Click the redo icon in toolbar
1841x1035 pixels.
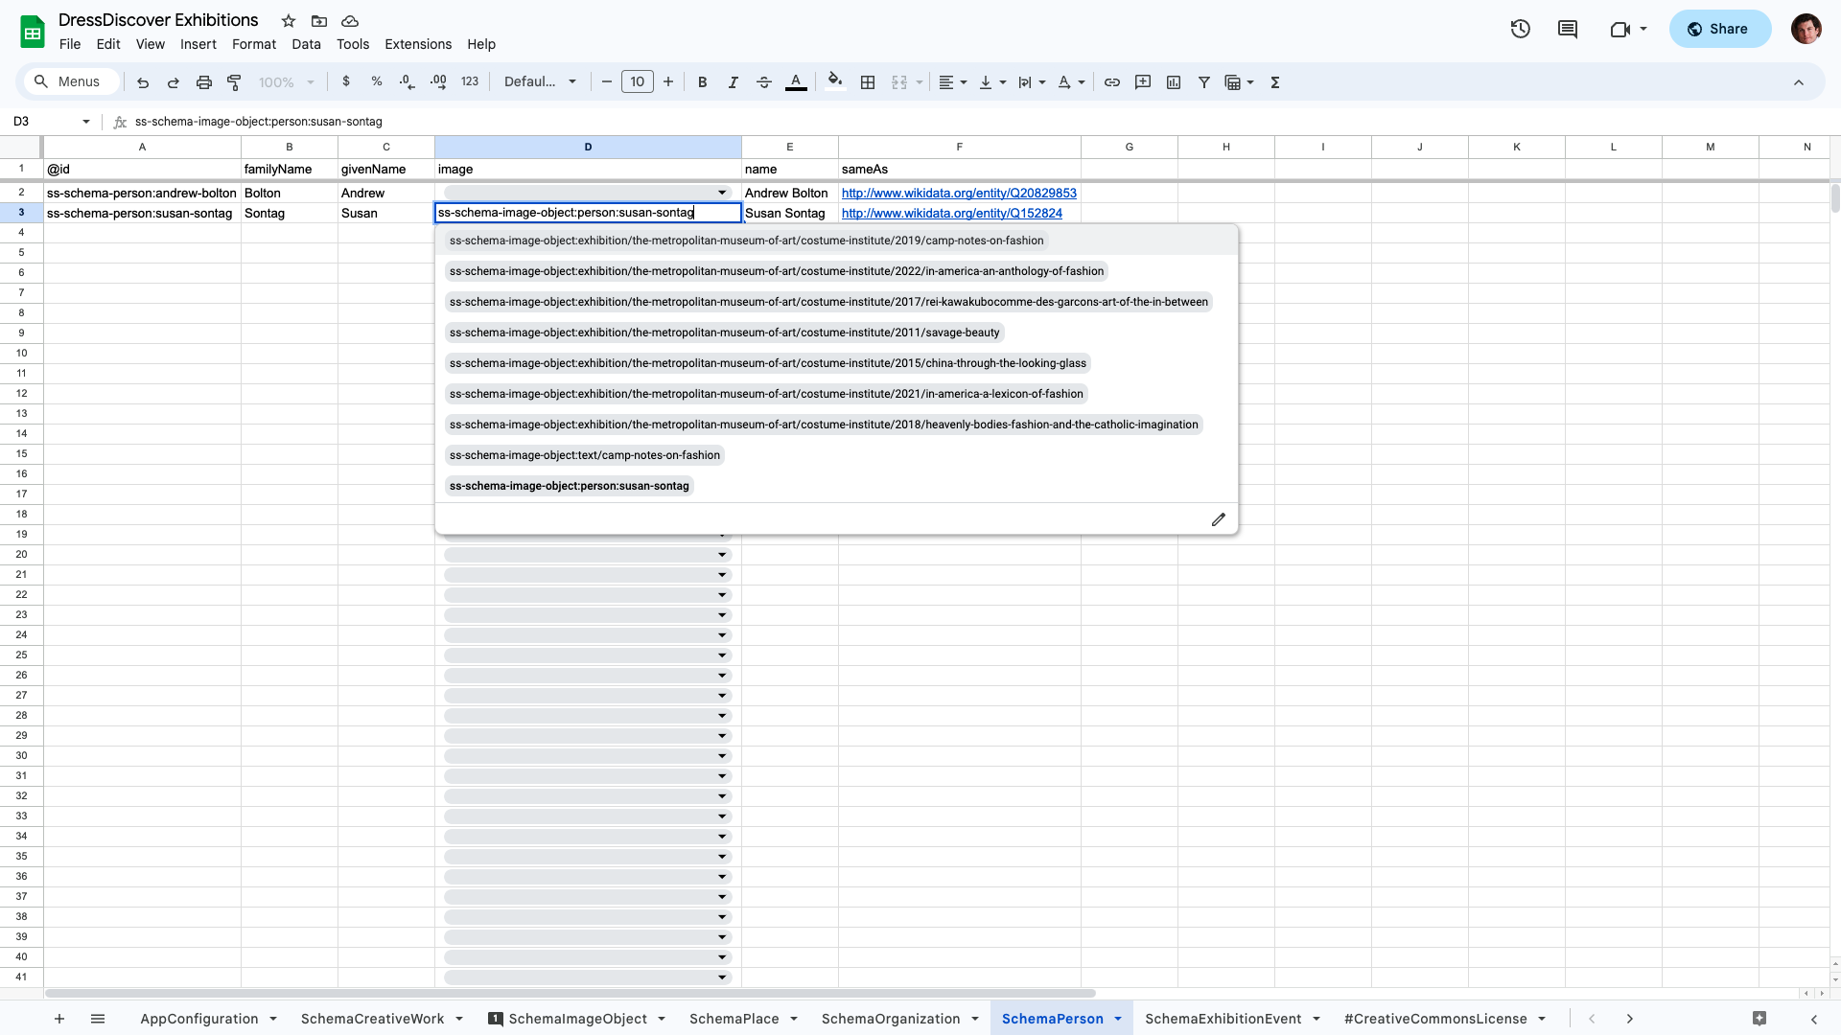[174, 82]
